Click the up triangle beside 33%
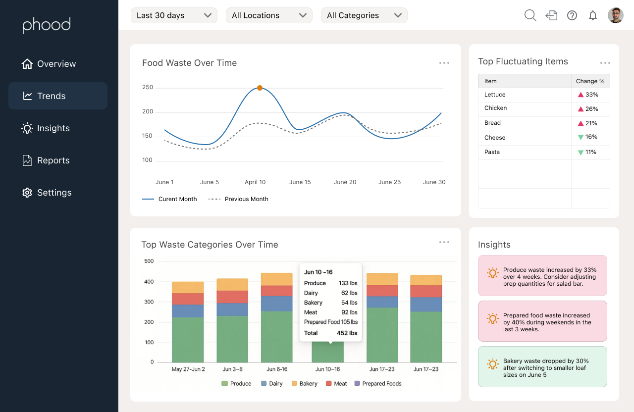 (x=581, y=95)
